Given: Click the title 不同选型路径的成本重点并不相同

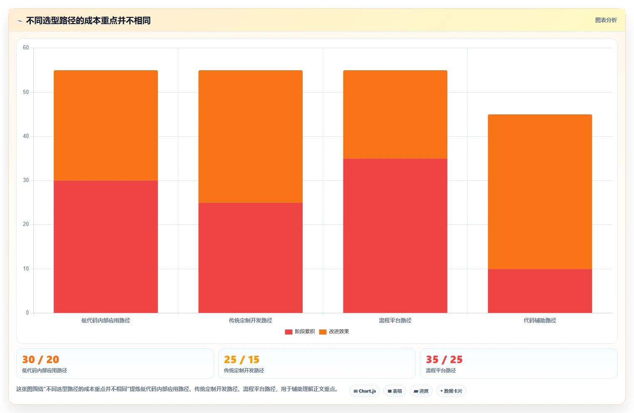Looking at the screenshot, I should pos(88,20).
